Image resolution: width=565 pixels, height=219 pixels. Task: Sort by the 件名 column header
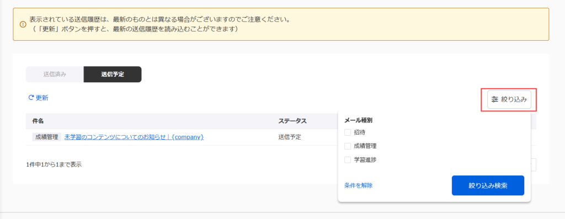(38, 121)
